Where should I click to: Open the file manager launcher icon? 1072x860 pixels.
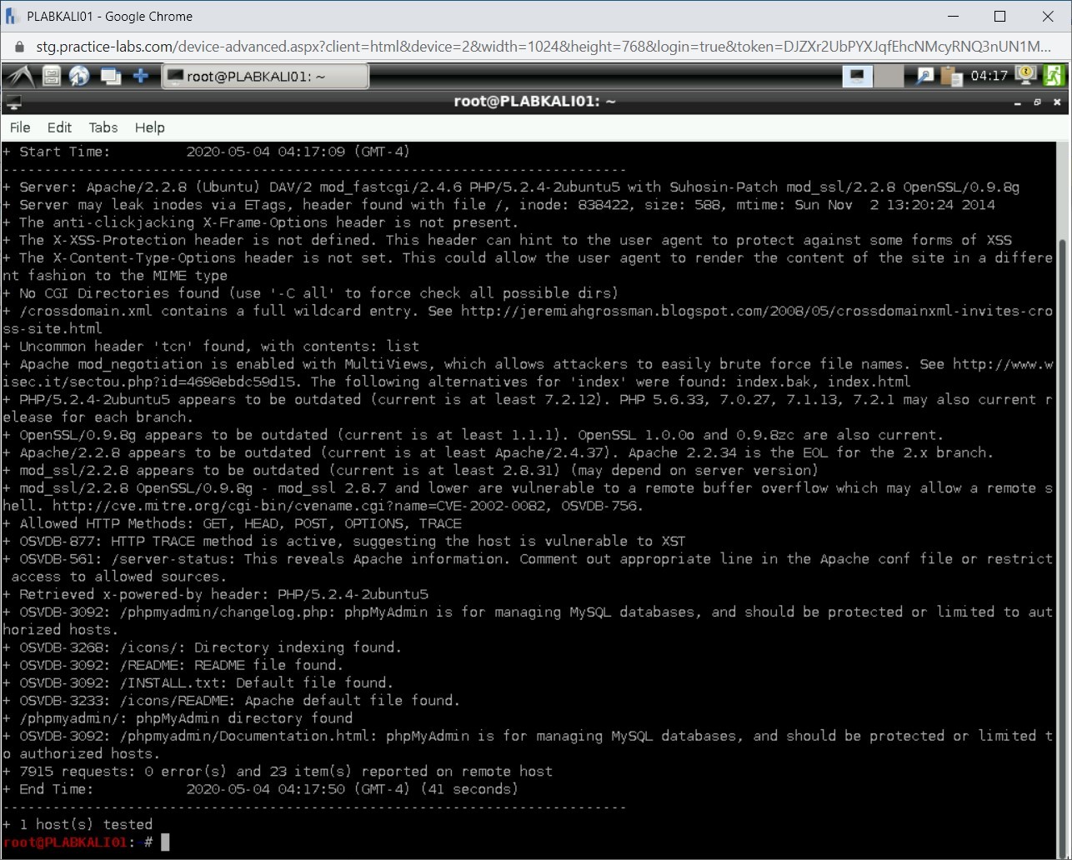(52, 76)
